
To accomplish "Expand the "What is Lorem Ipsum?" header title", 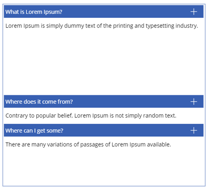I will click(x=34, y=12).
